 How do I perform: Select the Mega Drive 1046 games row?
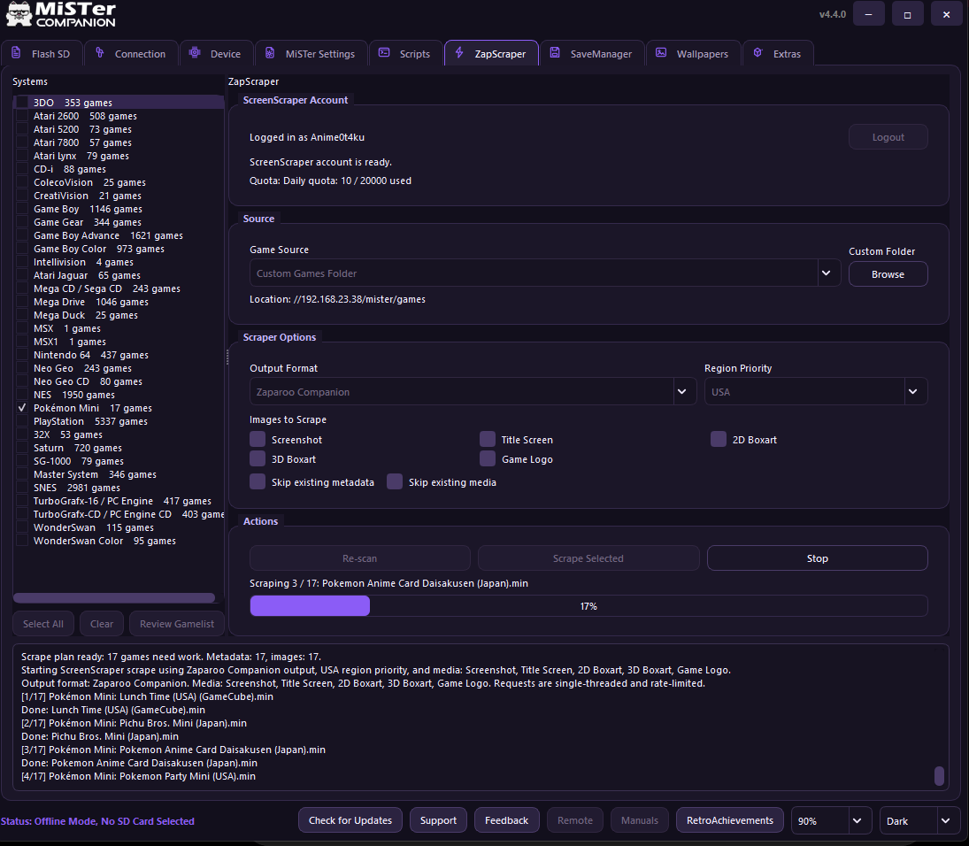click(119, 302)
